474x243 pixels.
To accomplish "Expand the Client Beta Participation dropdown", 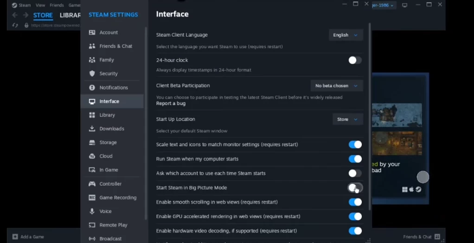I will click(x=336, y=86).
